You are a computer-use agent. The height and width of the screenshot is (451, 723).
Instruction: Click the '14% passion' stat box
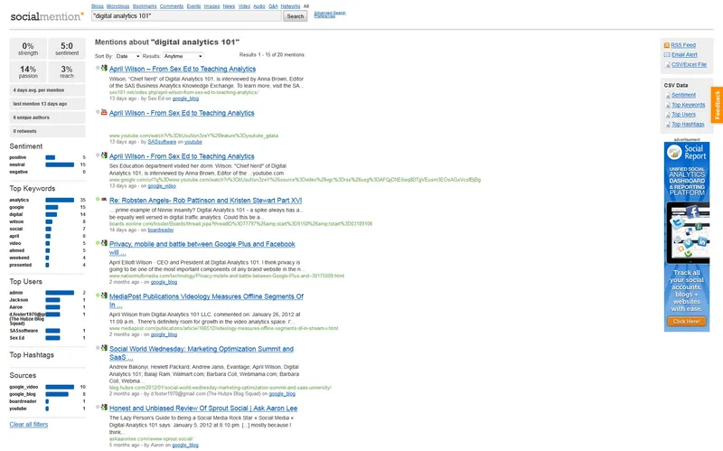click(28, 71)
